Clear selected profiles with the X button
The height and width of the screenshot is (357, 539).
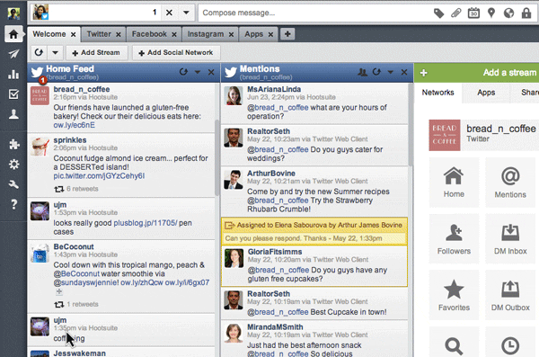[x=169, y=13]
